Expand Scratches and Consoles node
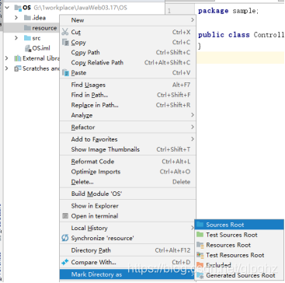Image resolution: width=285 pixels, height=283 pixels. coord(7,68)
